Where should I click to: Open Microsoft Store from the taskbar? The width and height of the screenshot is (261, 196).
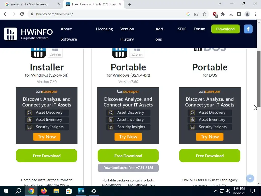[x=69, y=191]
